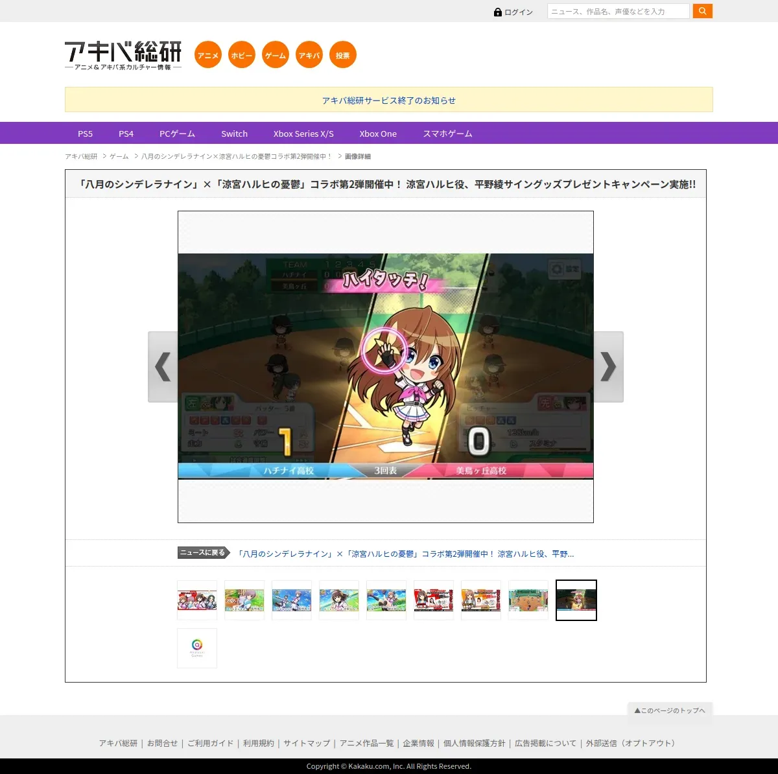Viewport: 778px width, 774px height.
Task: Click このページのトップへ button
Action: tap(670, 710)
